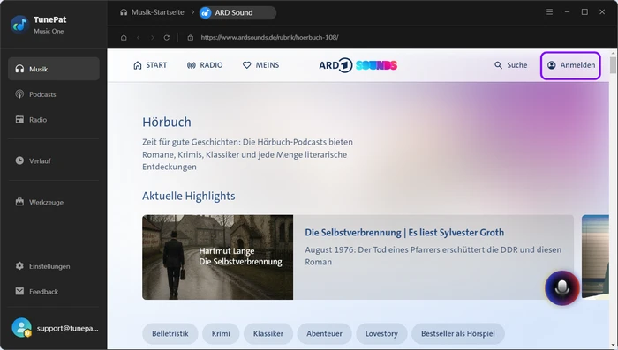Screen dimensions: 618x350
Task: Maximize the TunePat window
Action: (x=584, y=11)
